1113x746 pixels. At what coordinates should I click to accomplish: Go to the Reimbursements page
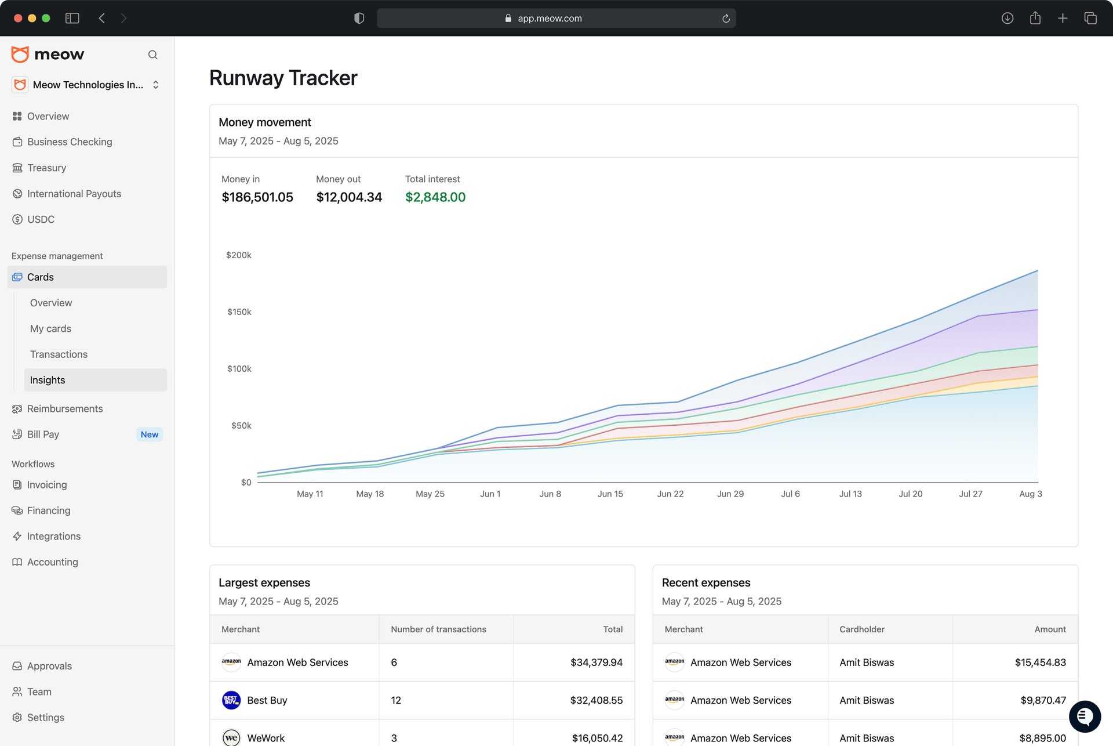[x=64, y=409]
